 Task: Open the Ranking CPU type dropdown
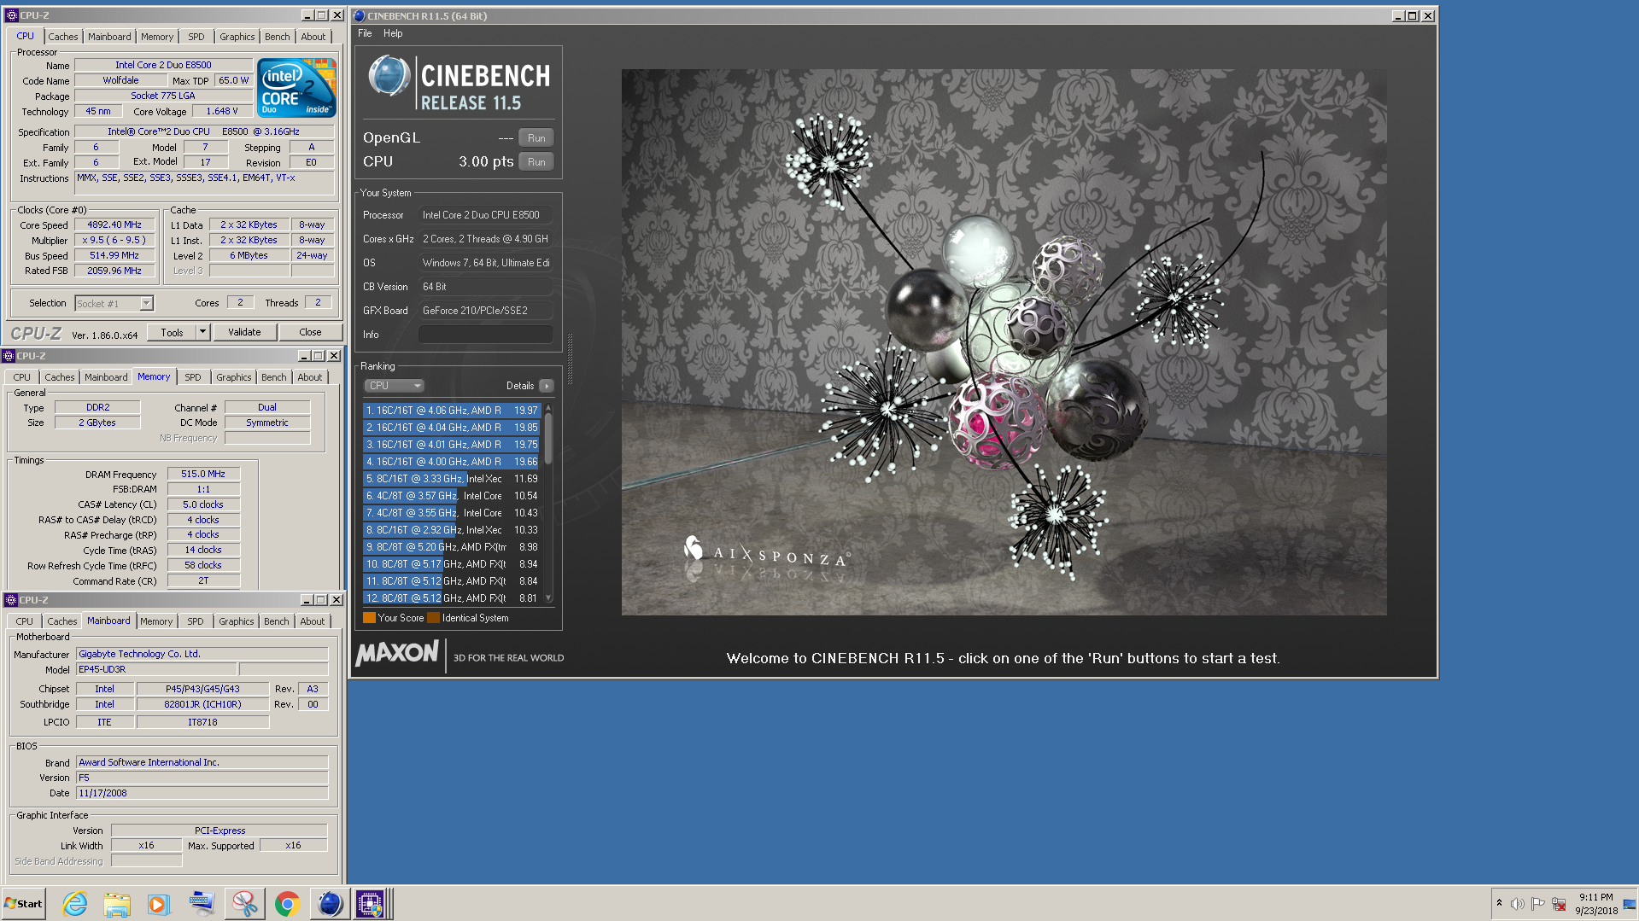pos(394,386)
